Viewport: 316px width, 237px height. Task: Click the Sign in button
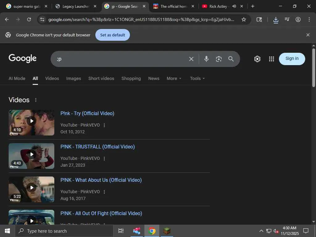click(292, 59)
